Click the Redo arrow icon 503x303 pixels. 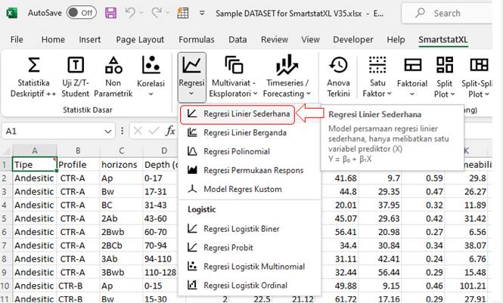159,13
